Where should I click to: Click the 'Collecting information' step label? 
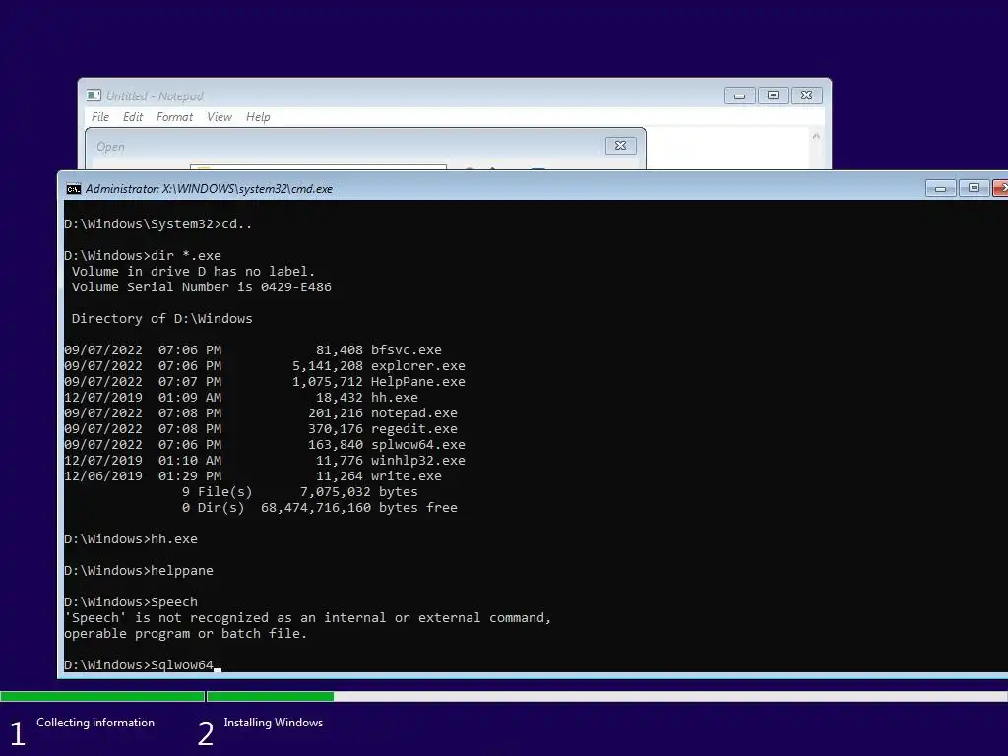95,723
